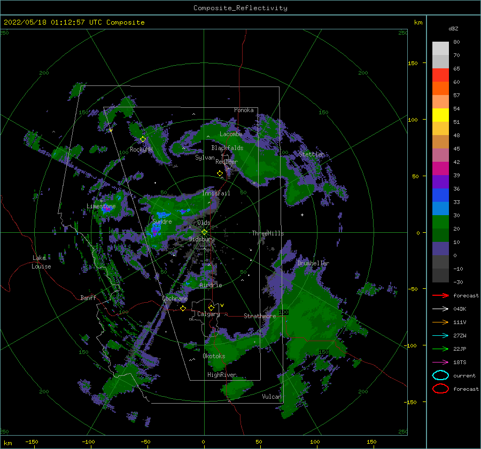Select the orange 111V arrow icon

pos(440,322)
